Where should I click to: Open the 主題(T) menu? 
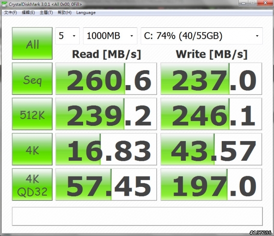[x=46, y=12]
